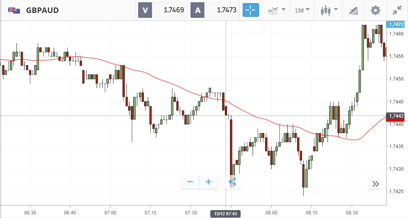Zoom in with the plus button
This screenshot has height=218, width=408.
click(209, 182)
